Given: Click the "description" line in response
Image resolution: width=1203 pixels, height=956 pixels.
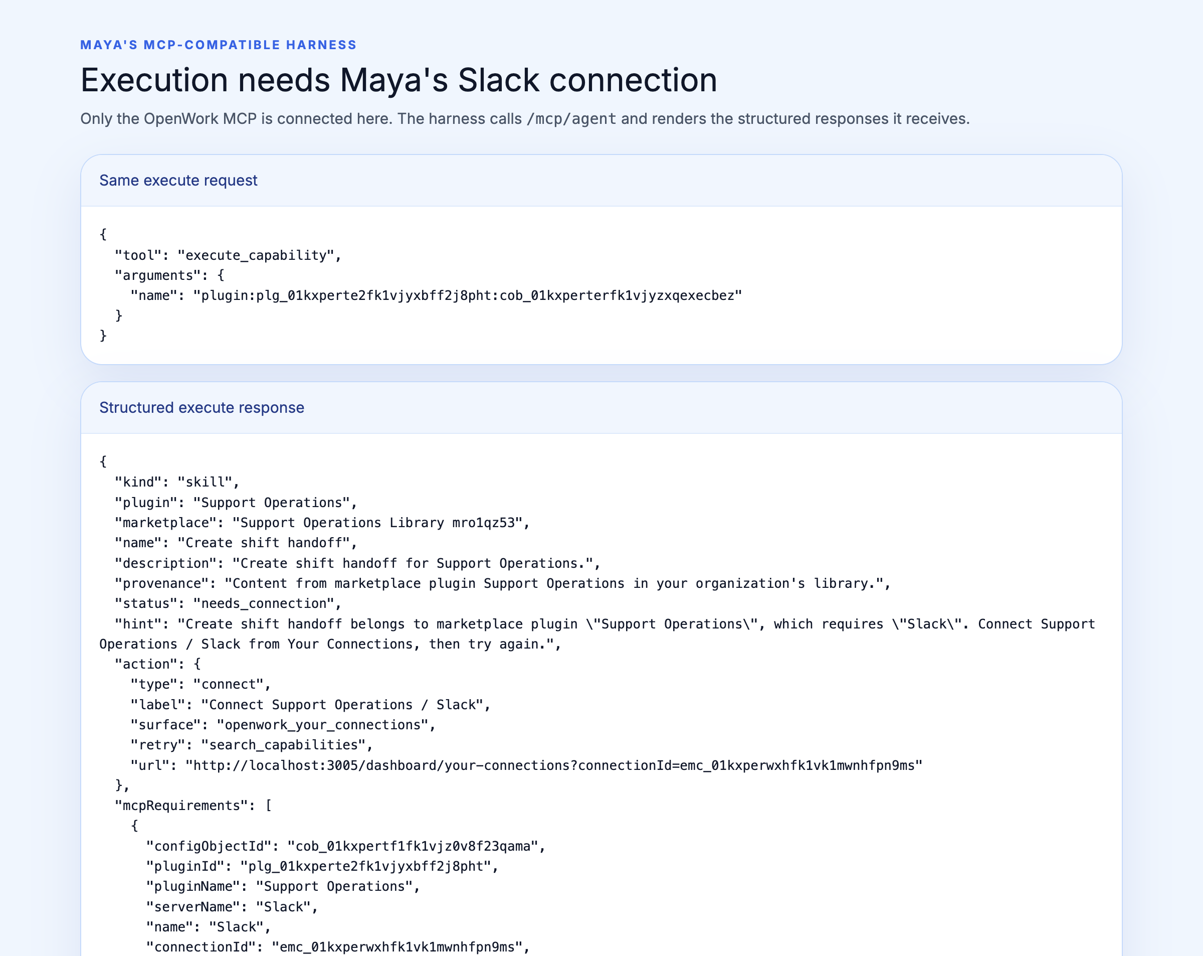Looking at the screenshot, I should tap(357, 563).
